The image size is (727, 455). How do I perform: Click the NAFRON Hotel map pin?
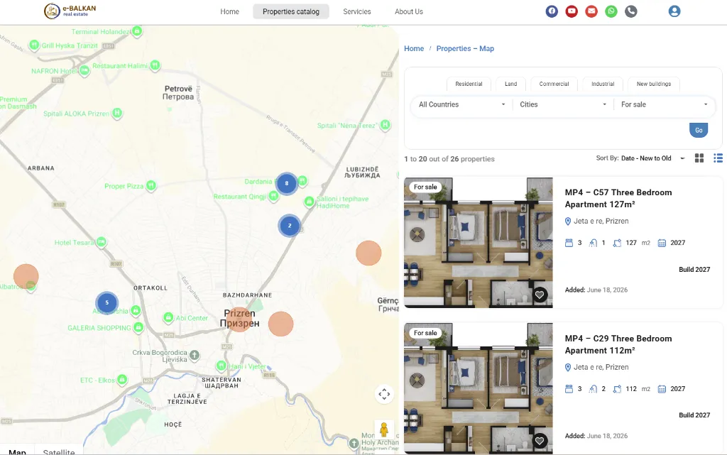pyautogui.click(x=84, y=70)
